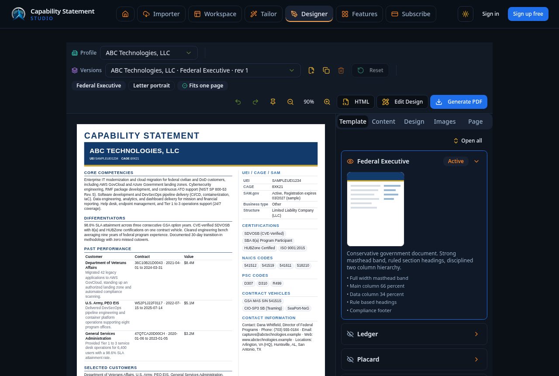This screenshot has width=559, height=376.
Task: Open the Features page
Action: (359, 14)
